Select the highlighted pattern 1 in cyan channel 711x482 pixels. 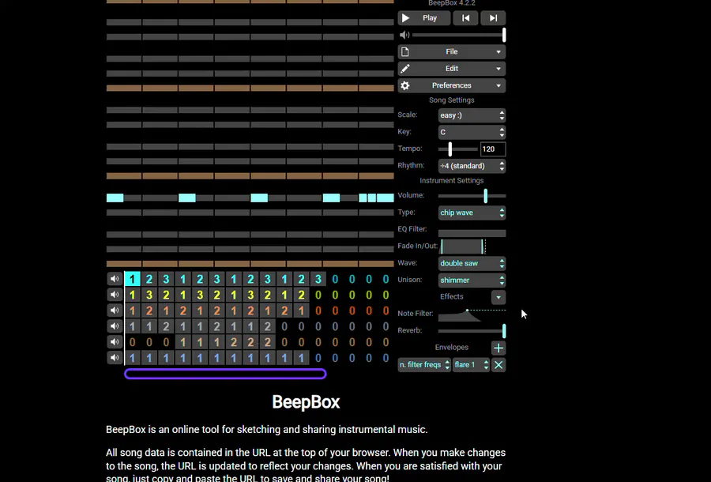tap(133, 279)
